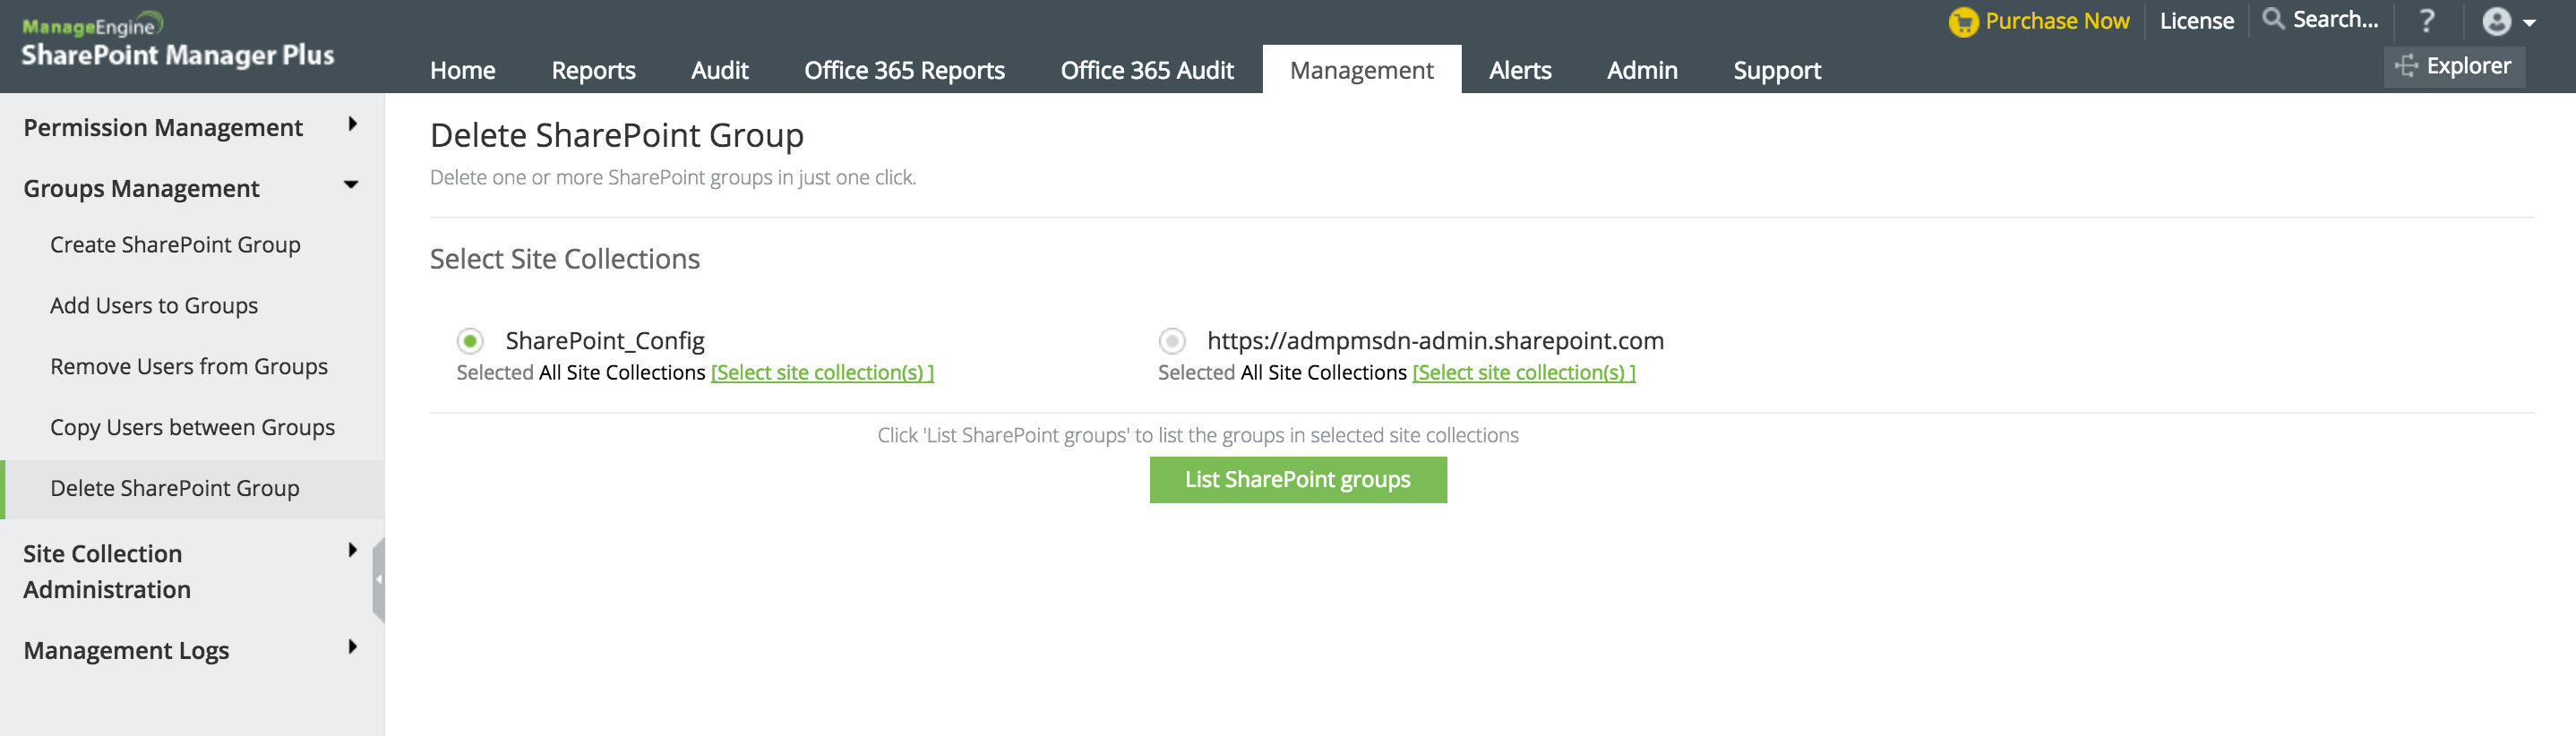Switch to the Office 365 Reports tab

pyautogui.click(x=904, y=71)
